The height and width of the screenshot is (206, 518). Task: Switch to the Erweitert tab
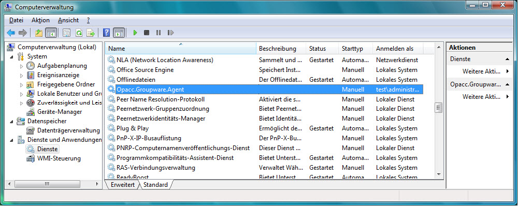(x=123, y=185)
